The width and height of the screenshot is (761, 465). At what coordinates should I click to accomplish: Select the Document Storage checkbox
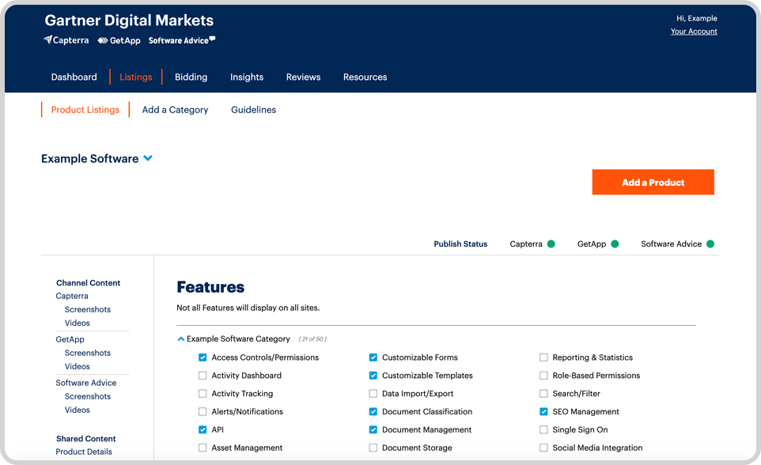coord(373,448)
